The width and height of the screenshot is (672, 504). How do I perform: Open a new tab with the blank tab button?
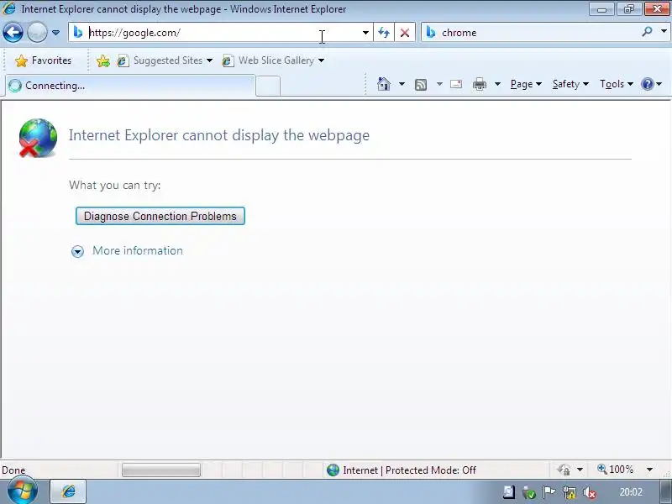(268, 86)
